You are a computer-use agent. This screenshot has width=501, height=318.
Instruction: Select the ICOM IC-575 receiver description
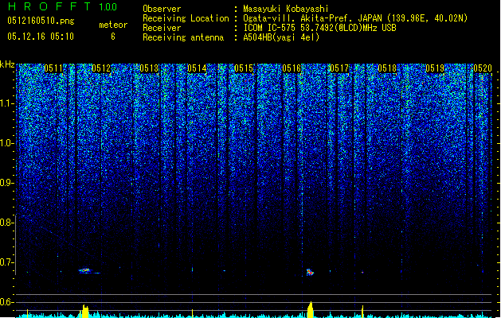319,28
